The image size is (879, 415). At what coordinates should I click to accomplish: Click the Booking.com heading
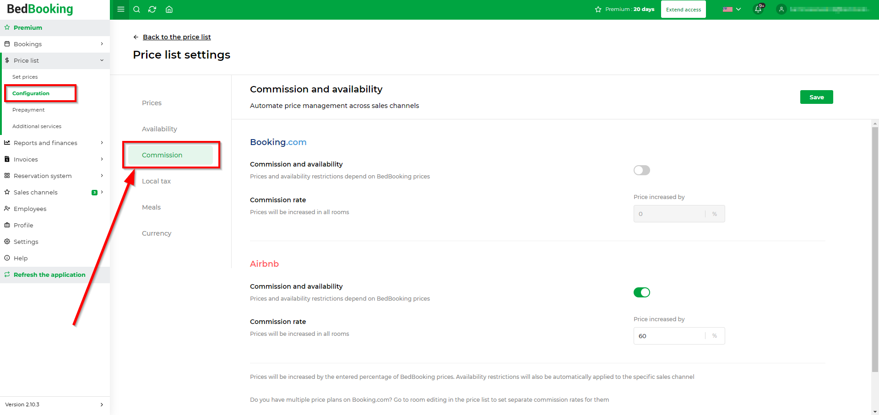point(278,142)
